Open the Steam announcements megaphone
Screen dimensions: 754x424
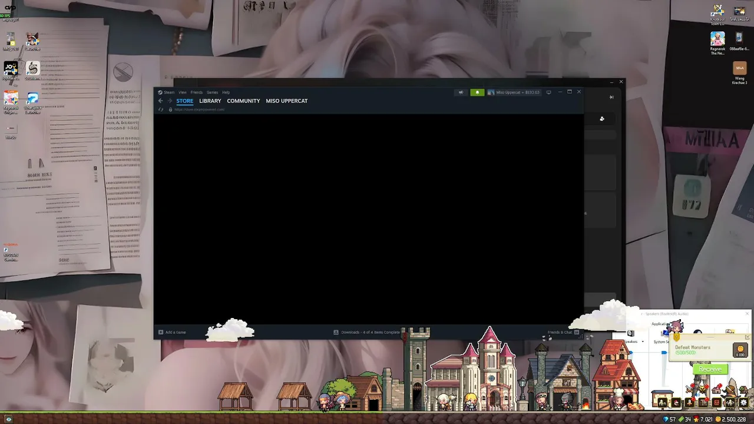click(x=461, y=92)
